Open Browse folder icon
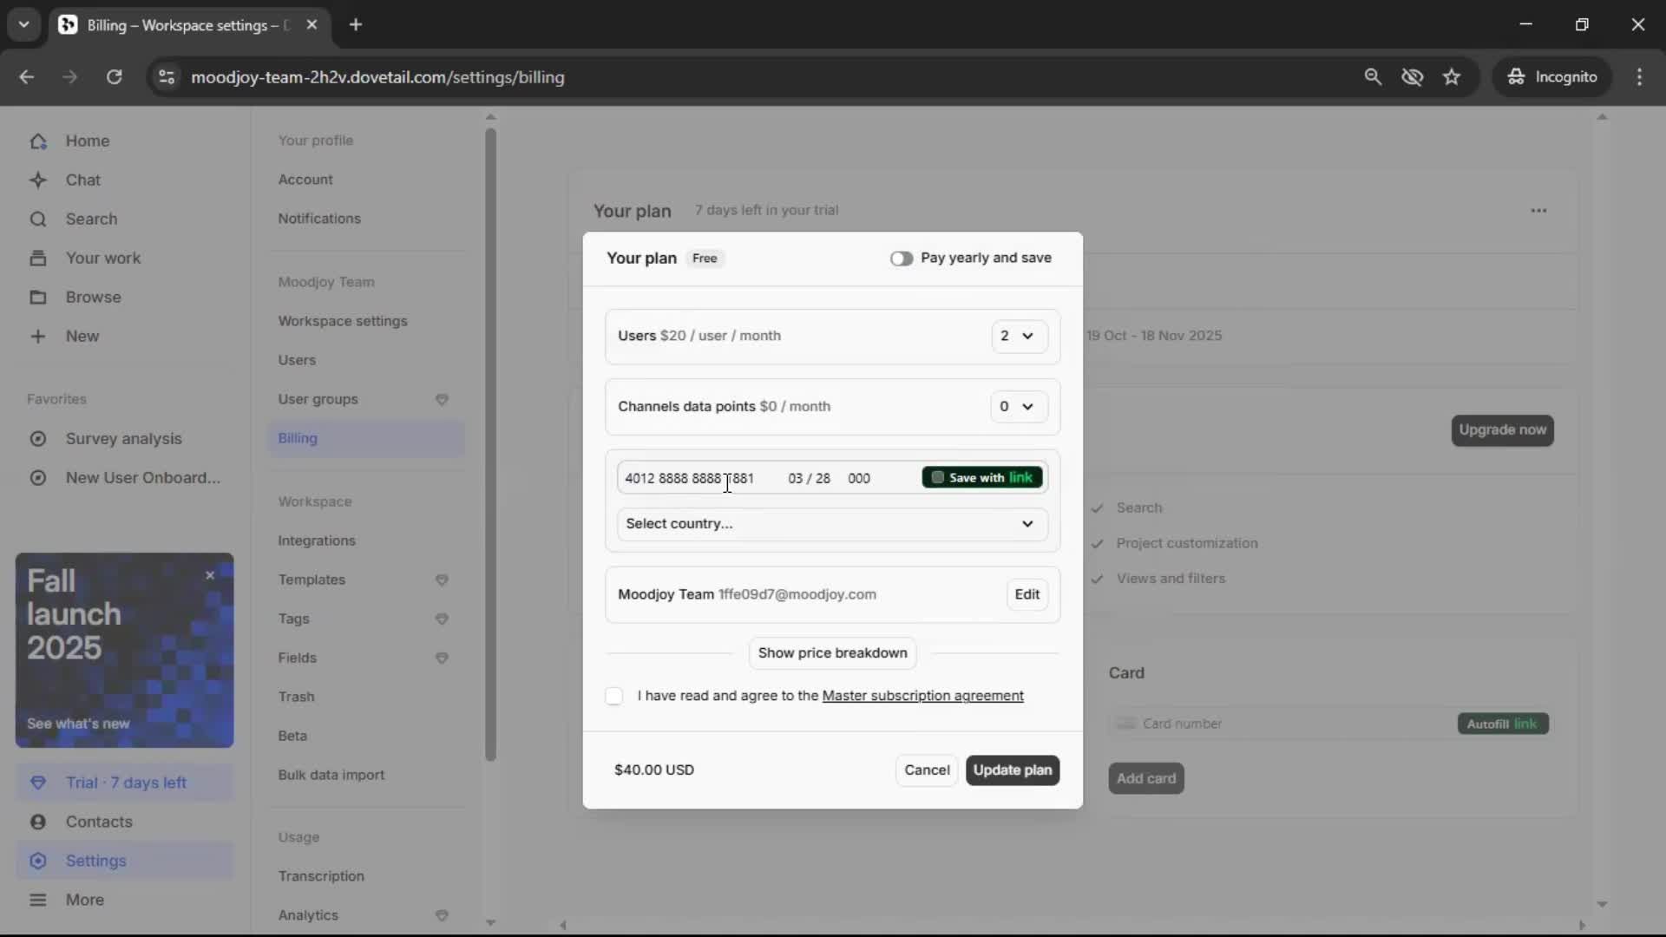This screenshot has height=937, width=1666. (38, 298)
